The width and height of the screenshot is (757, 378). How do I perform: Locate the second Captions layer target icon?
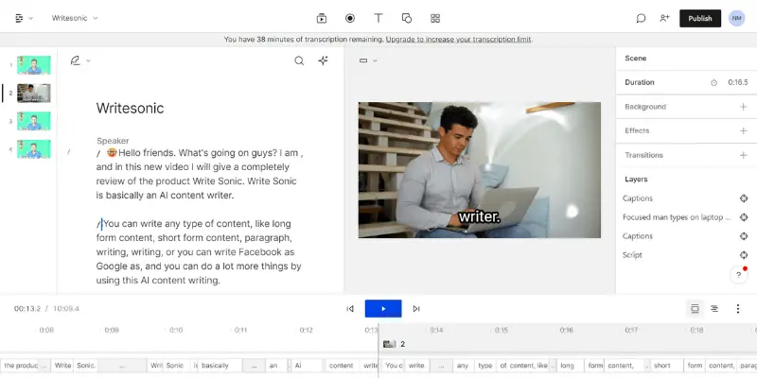point(744,236)
